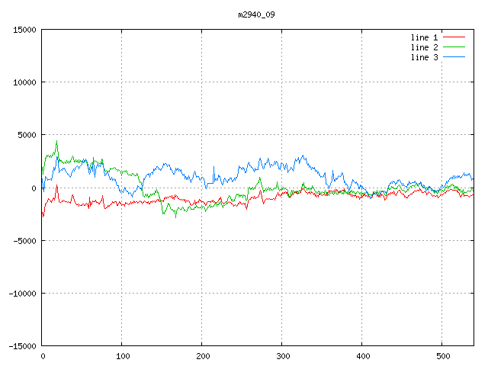Click the -5000 y-axis tick label
Image resolution: width=488 pixels, height=366 pixels.
pyautogui.click(x=24, y=240)
